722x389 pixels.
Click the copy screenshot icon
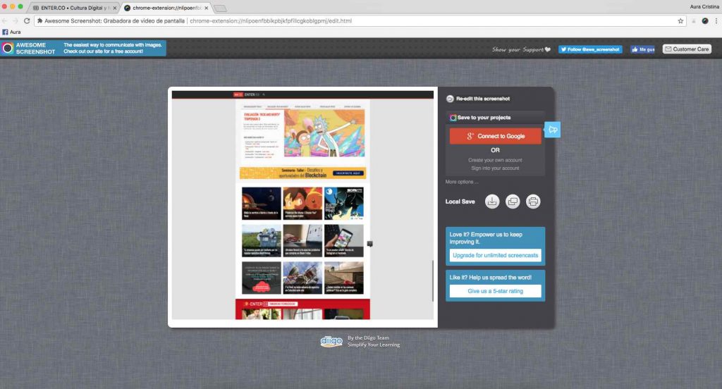click(513, 202)
